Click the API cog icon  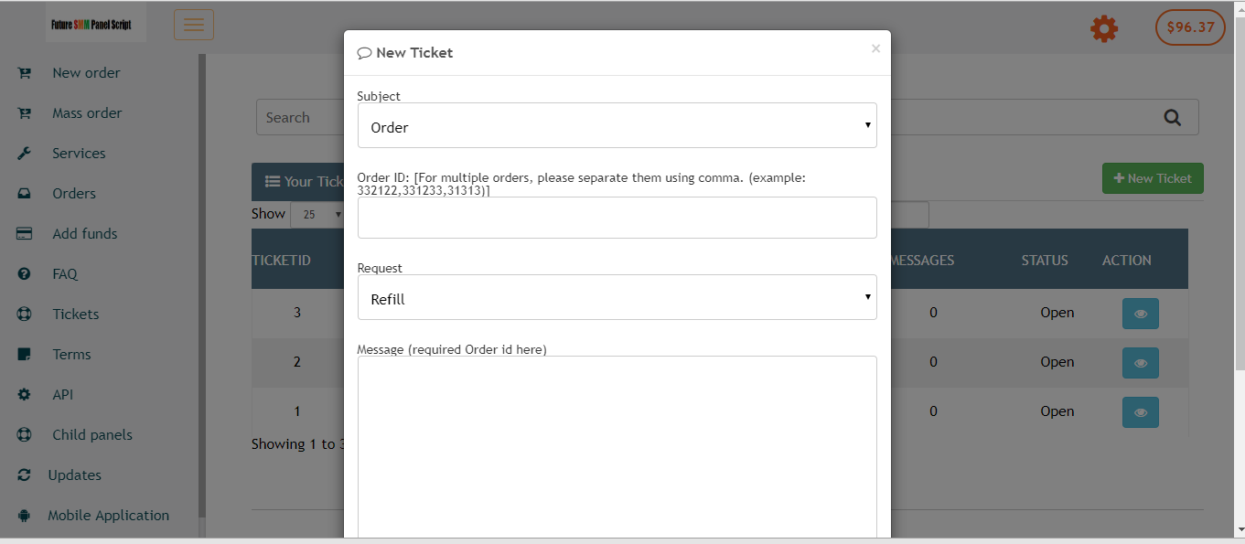point(25,395)
